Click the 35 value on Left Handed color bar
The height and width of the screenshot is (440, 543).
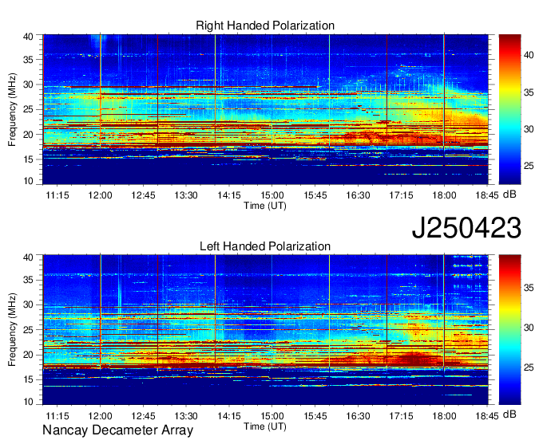coord(529,288)
